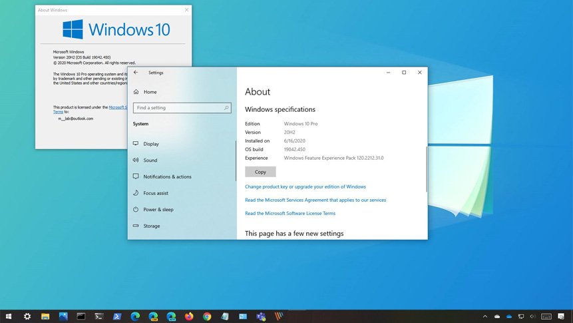The width and height of the screenshot is (573, 323).
Task: Expand the hidden system tray icons chevron
Action: pyautogui.click(x=484, y=316)
